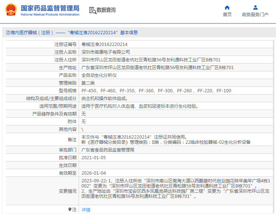276x214 pixels.
Task: Click approval date 2021-01-05
Action: point(93,158)
